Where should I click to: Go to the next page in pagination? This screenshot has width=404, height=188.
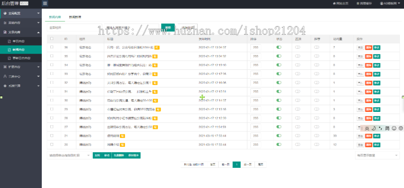(248, 165)
